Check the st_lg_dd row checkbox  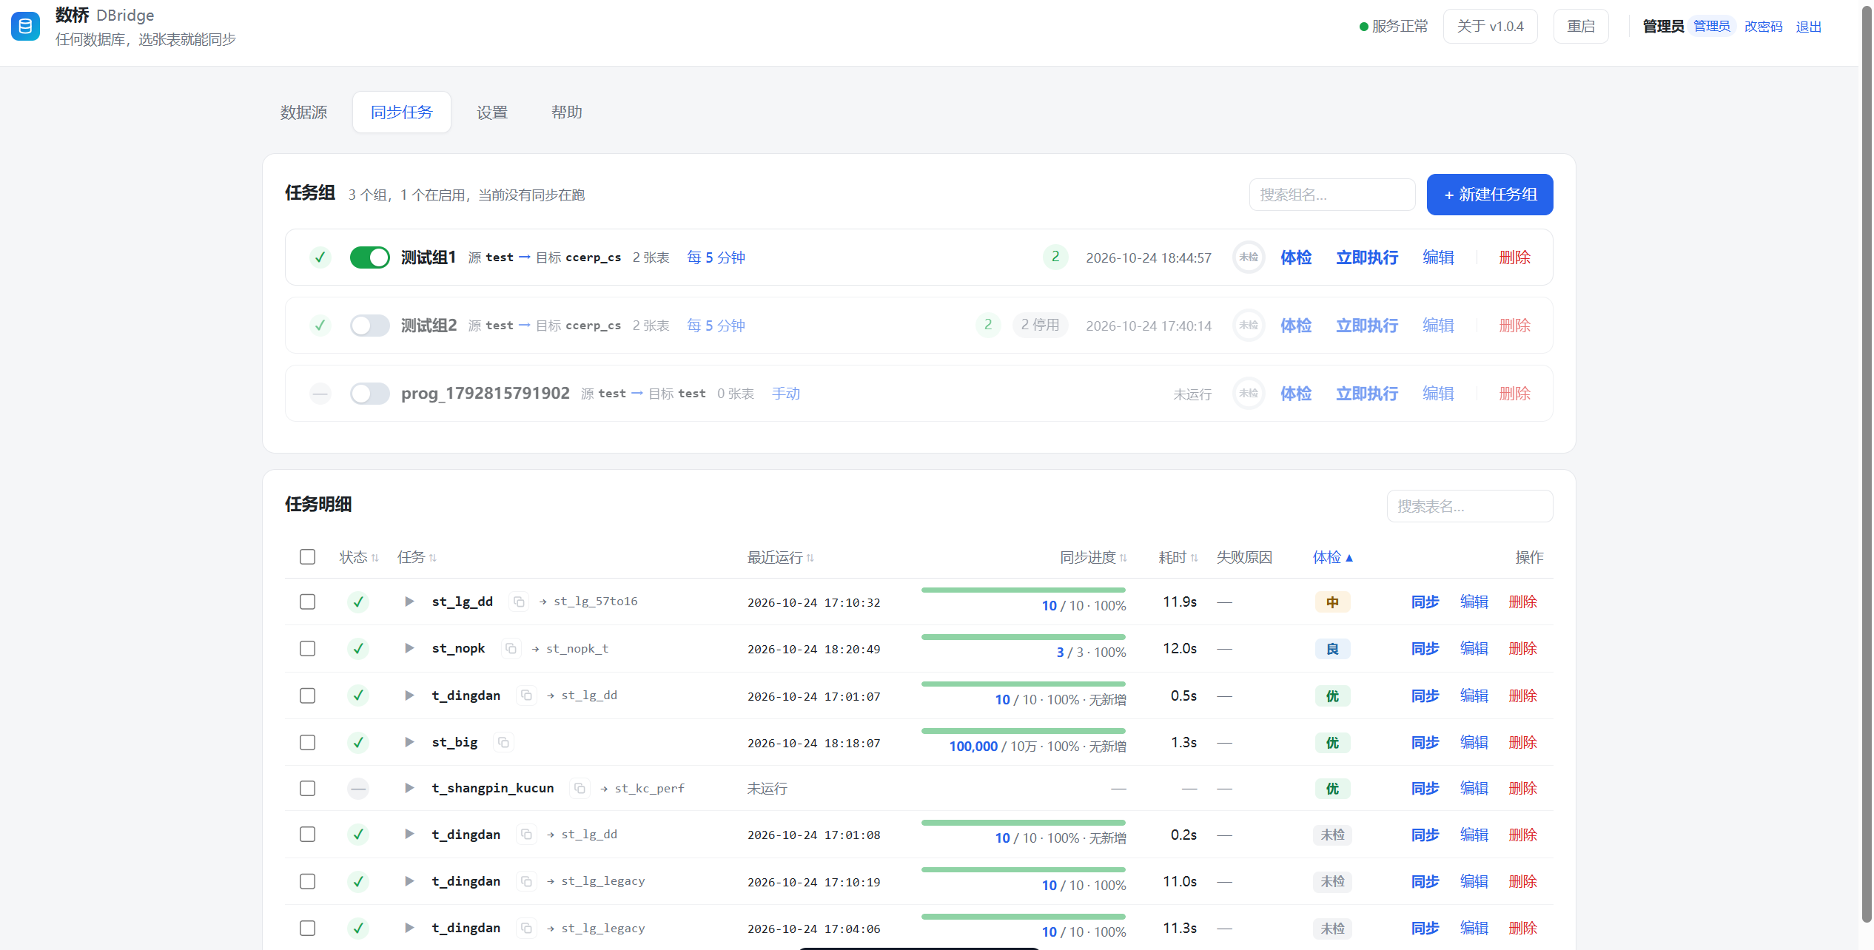[307, 602]
